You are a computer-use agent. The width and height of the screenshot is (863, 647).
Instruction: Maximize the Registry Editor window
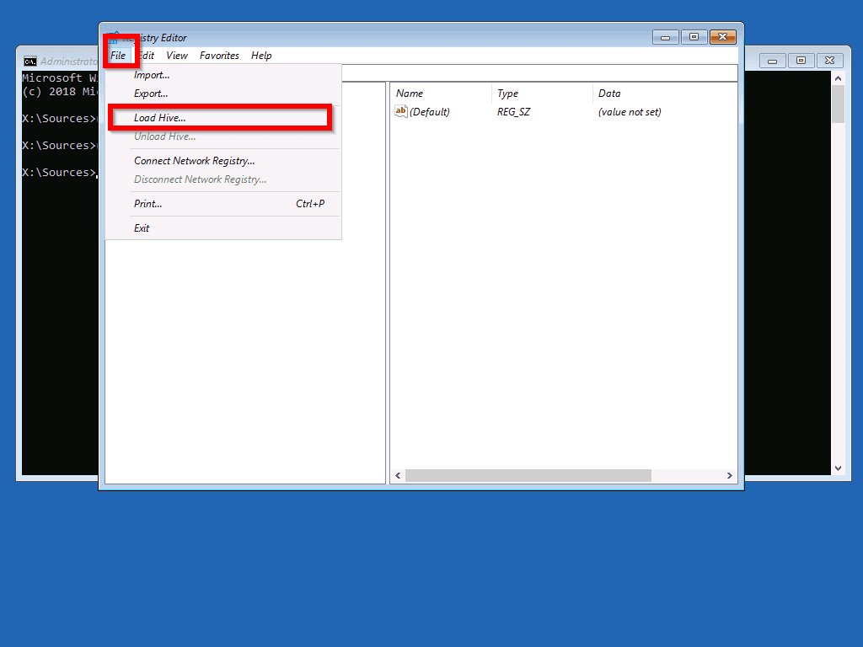(694, 37)
